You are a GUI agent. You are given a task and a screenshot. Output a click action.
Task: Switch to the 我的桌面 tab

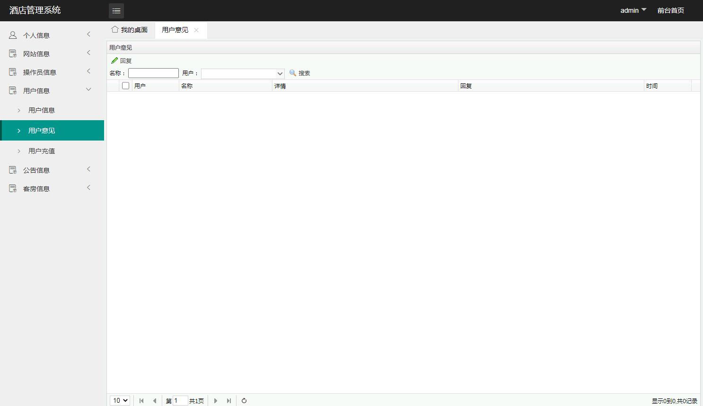pos(130,30)
